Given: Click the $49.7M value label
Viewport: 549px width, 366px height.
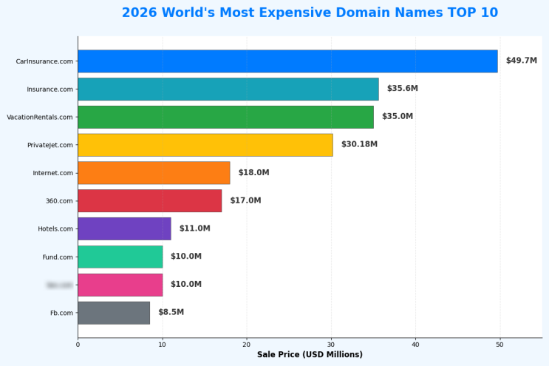Looking at the screenshot, I should point(522,60).
